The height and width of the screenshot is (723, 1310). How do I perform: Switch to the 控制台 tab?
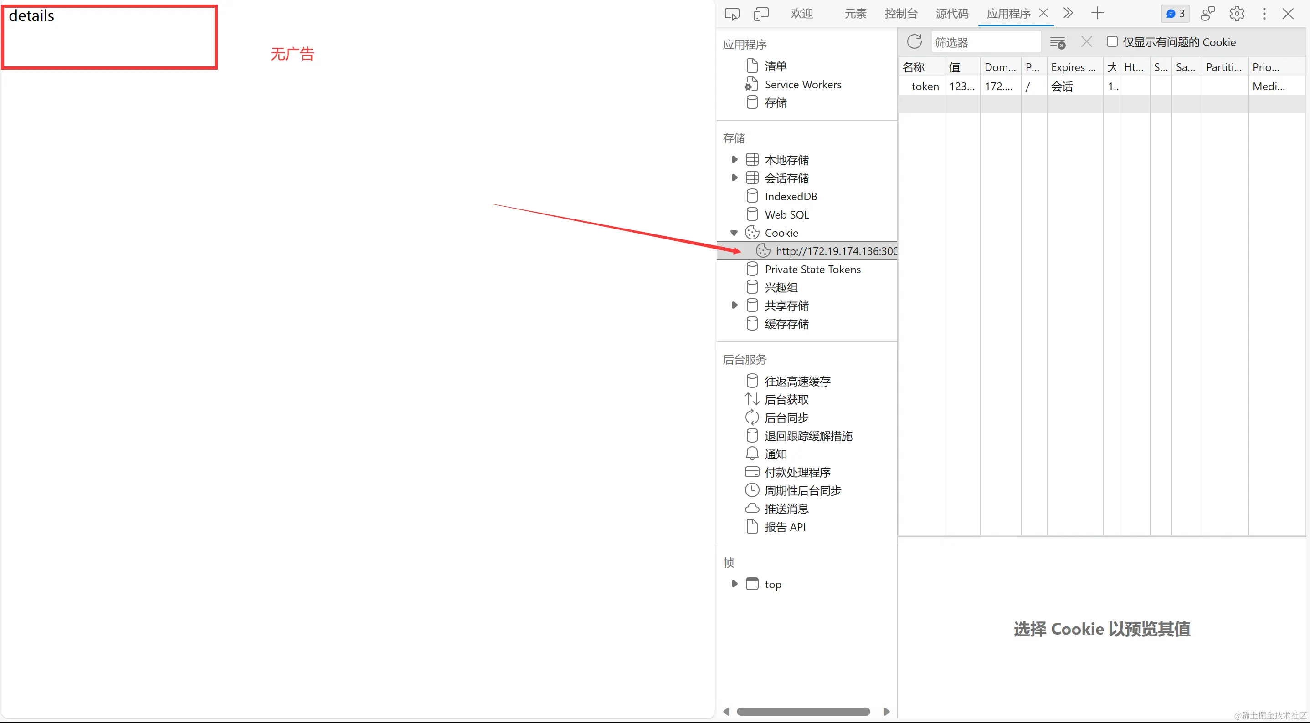pyautogui.click(x=901, y=14)
